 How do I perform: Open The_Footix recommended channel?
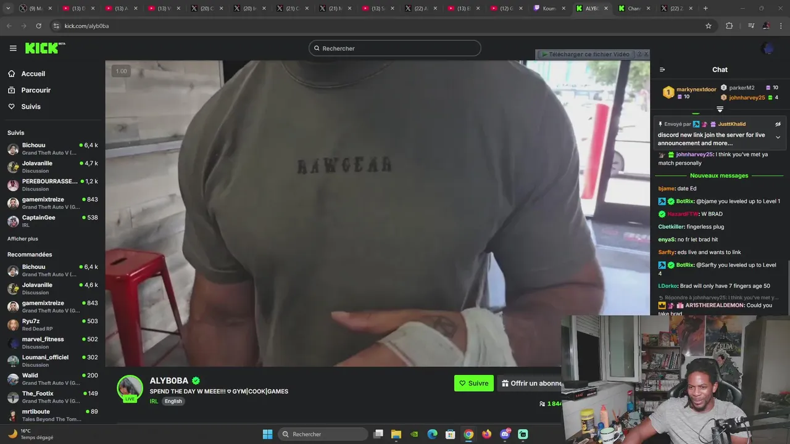[x=52, y=397]
